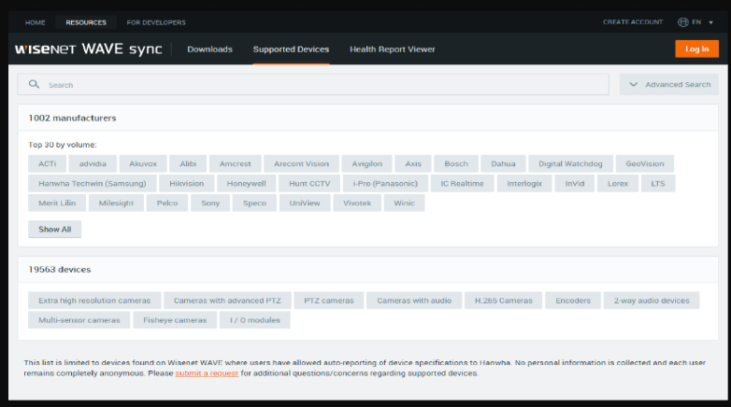Click the Sony manufacturer tag
Image resolution: width=731 pixels, height=407 pixels.
coord(210,203)
